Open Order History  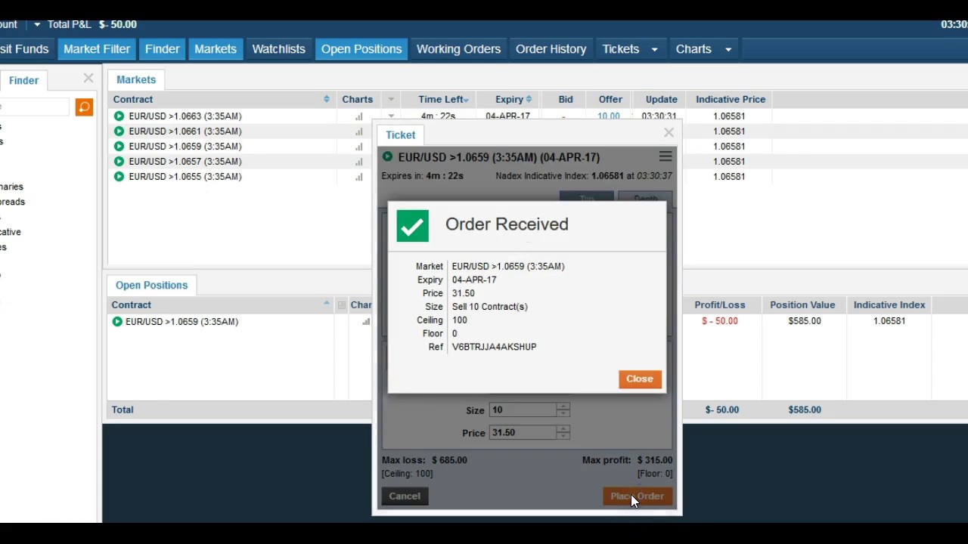(x=551, y=49)
